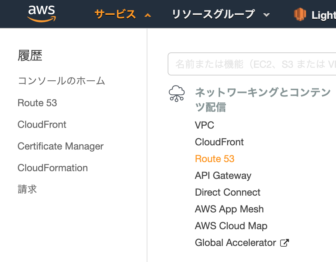The width and height of the screenshot is (336, 262).
Task: Open 請求 from history list
Action: tap(27, 189)
